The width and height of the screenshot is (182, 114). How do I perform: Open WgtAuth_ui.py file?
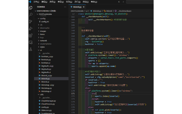51,66
